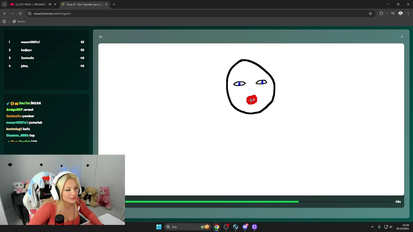Close the Draw It! tab

click(x=106, y=5)
